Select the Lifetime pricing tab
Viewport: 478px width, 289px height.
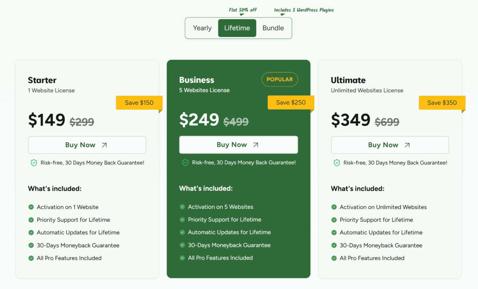tap(237, 28)
